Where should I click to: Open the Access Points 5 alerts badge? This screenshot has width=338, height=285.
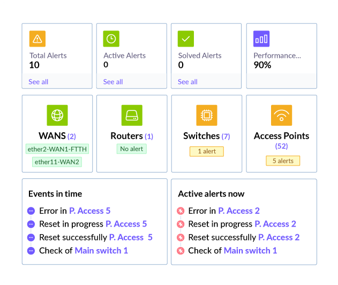283,161
